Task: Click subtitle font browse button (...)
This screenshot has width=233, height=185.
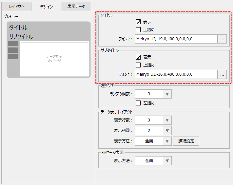Action: coord(223,74)
